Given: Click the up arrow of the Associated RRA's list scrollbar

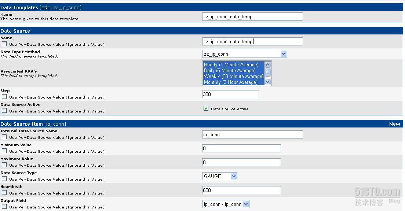Looking at the screenshot, I should click(267, 65).
